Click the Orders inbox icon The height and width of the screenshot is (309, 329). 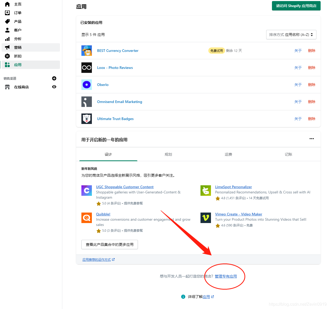click(7, 13)
